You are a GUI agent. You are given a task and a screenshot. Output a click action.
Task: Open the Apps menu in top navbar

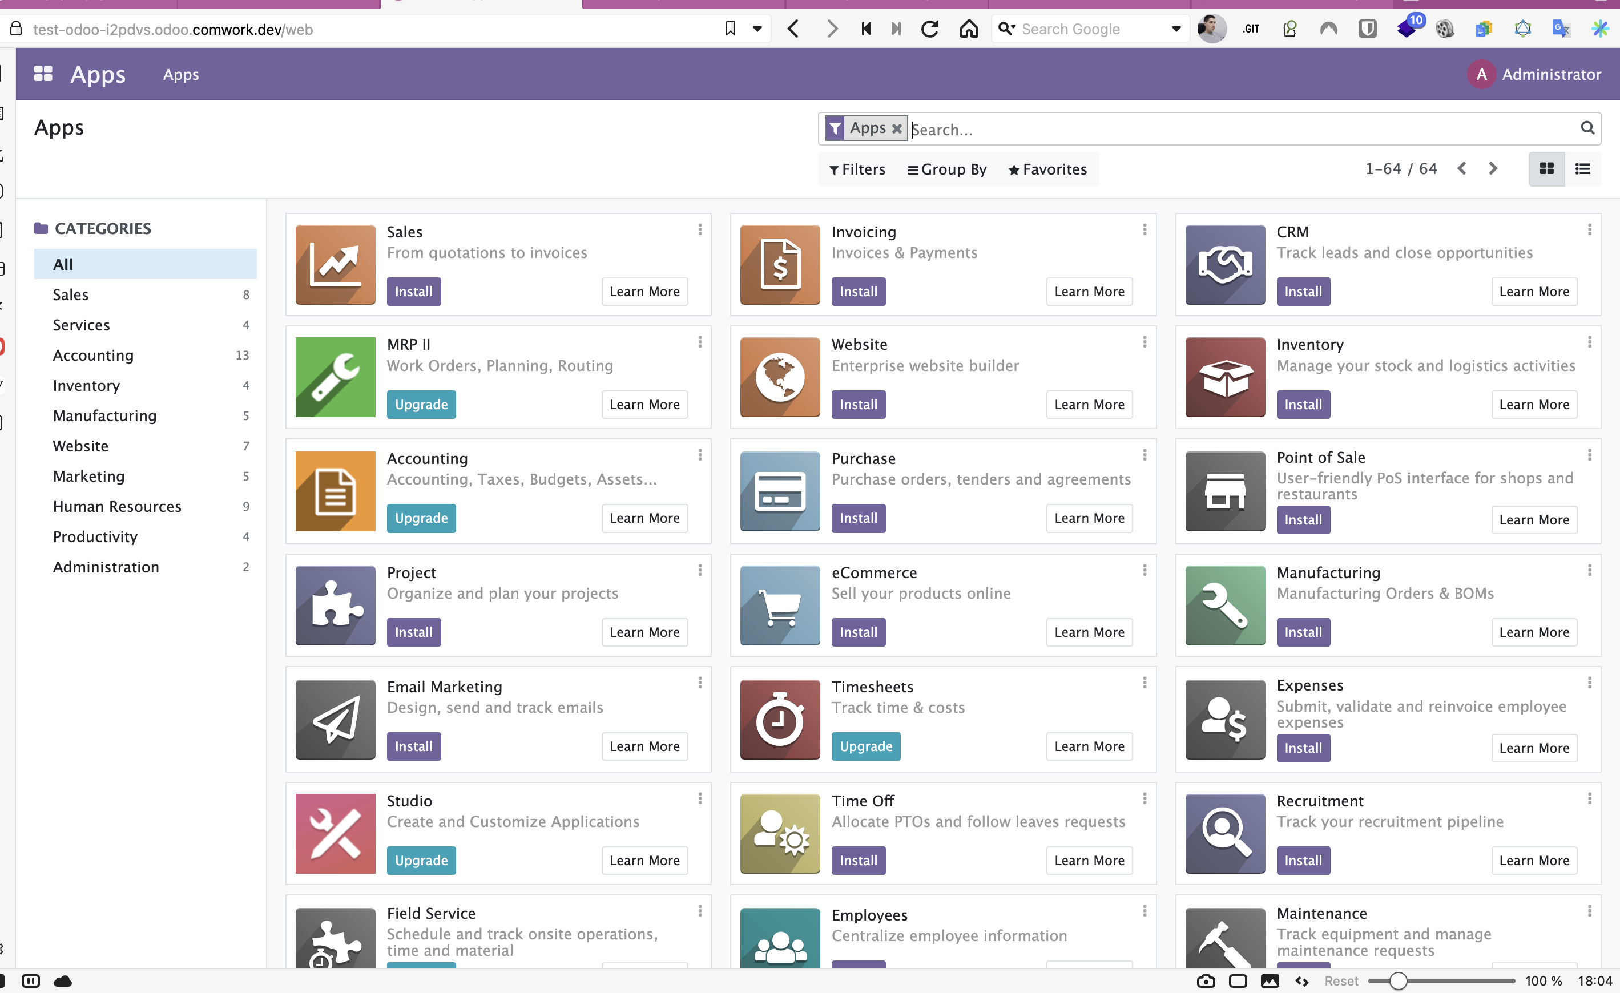tap(181, 74)
